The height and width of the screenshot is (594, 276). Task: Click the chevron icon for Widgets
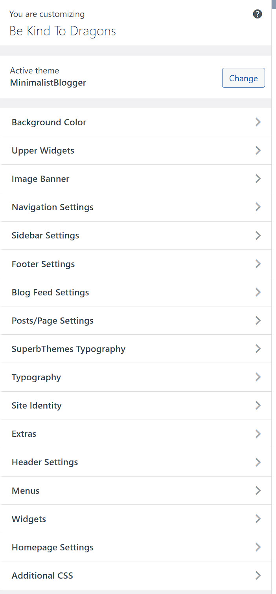(258, 519)
